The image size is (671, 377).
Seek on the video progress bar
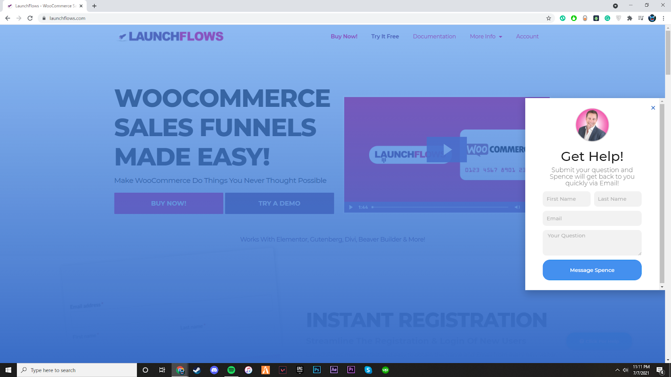pyautogui.click(x=440, y=207)
